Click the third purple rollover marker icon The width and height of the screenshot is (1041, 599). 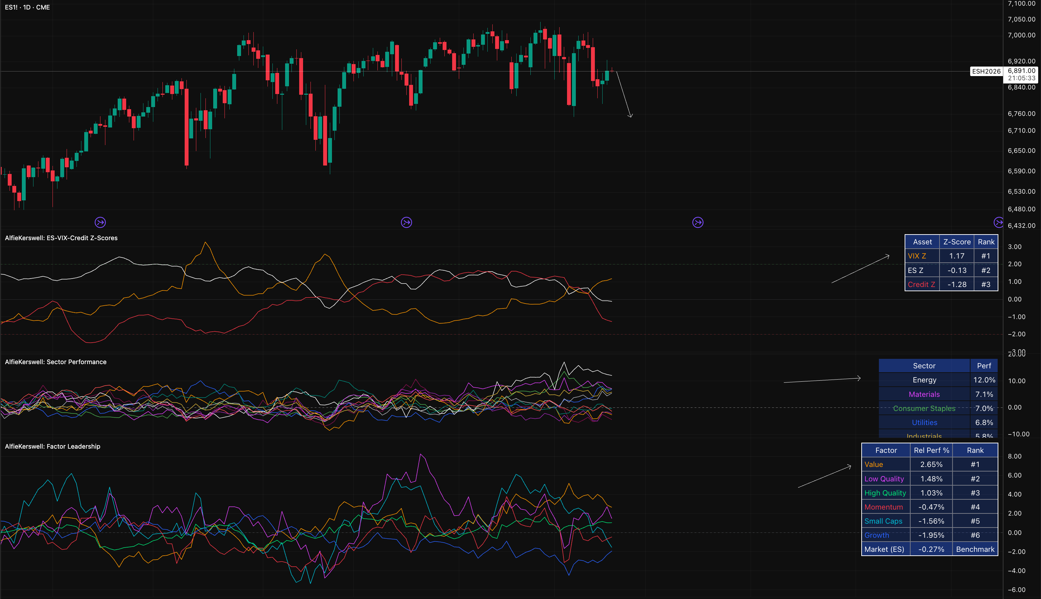(x=698, y=223)
